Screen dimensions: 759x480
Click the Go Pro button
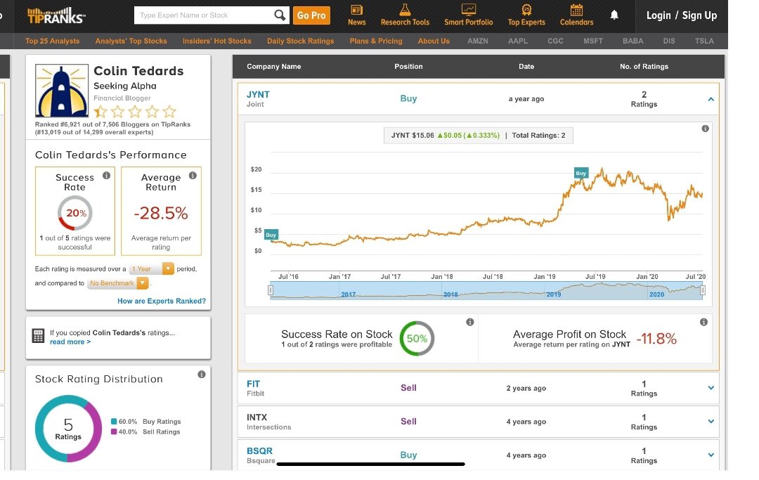(311, 15)
